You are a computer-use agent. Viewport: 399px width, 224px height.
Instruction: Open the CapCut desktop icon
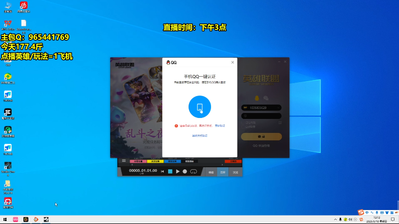coord(8,114)
